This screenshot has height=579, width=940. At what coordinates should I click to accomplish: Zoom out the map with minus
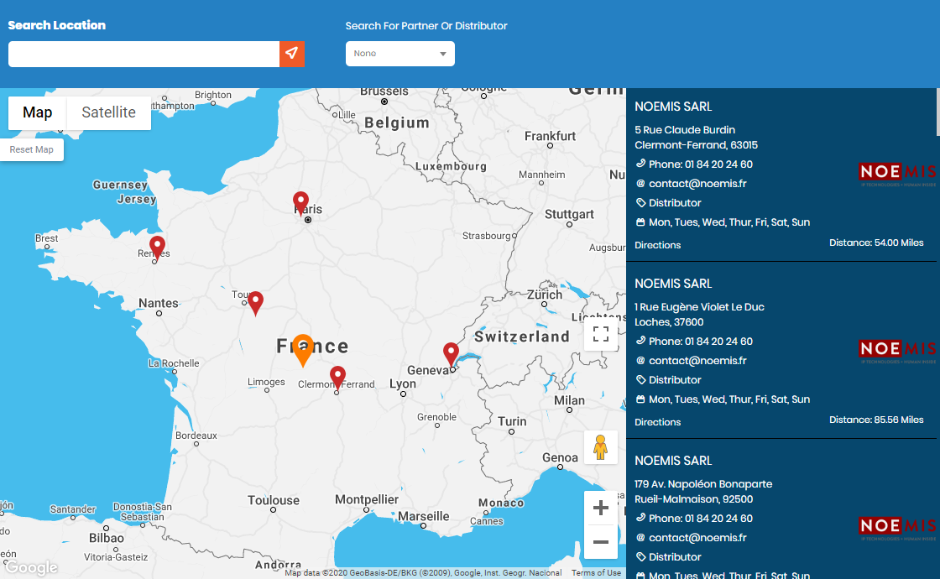601,542
